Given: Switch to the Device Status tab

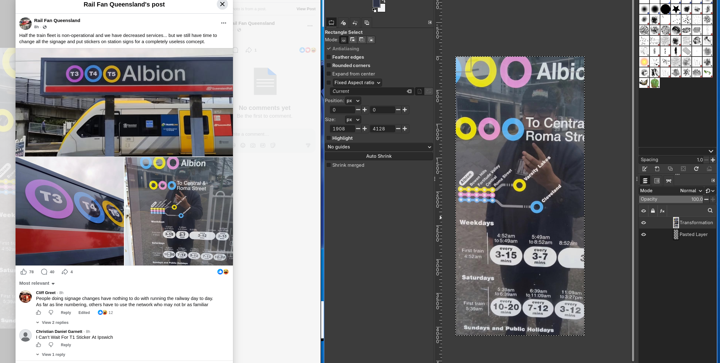Looking at the screenshot, I should pos(343,23).
